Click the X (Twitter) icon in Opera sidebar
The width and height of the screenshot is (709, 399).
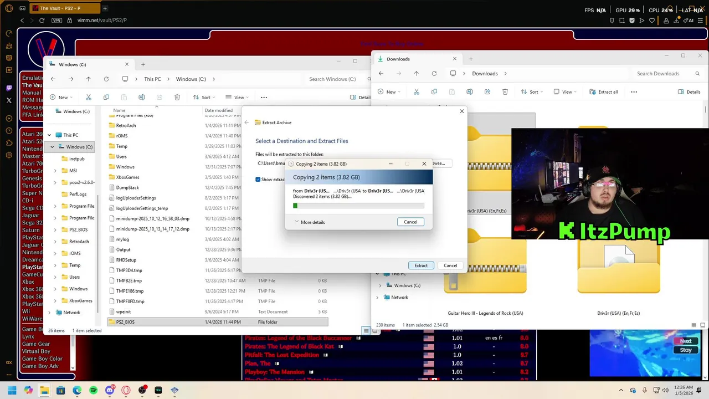tap(9, 100)
